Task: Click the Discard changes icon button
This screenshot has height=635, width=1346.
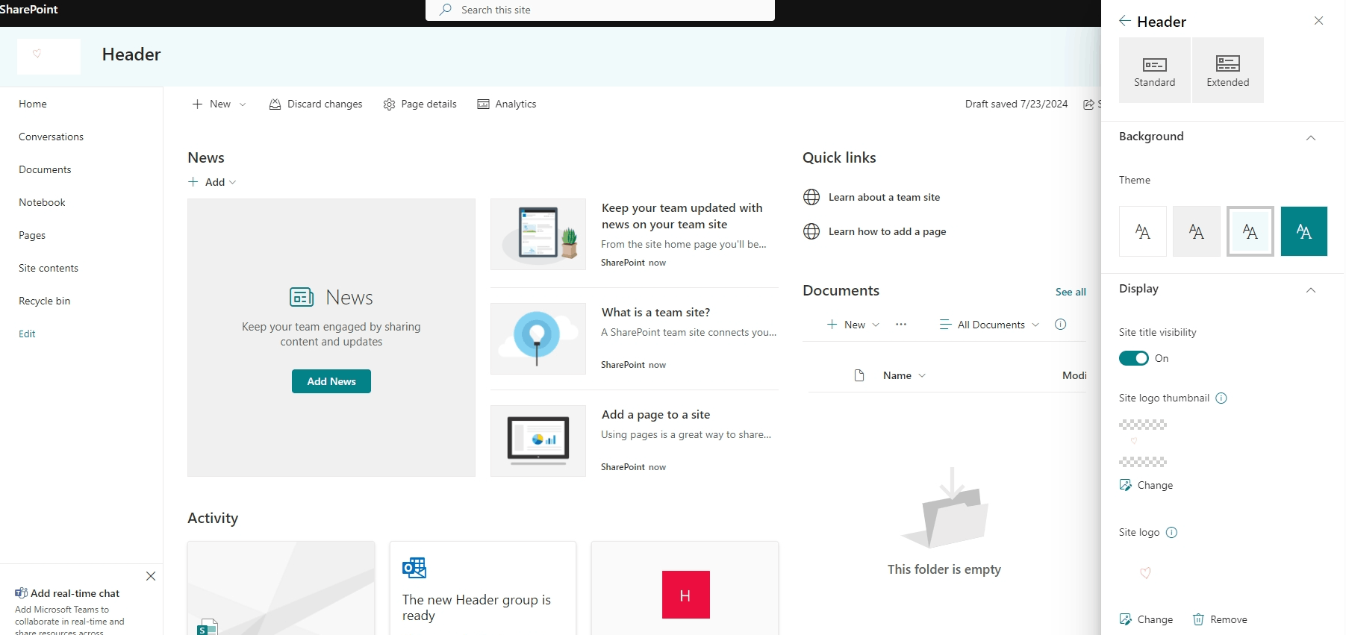Action: pos(316,104)
